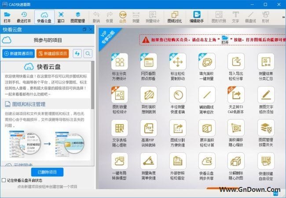Screen dimensions: 286x198
Task: Close the 快看云盘 side panel
Action: click(91, 29)
